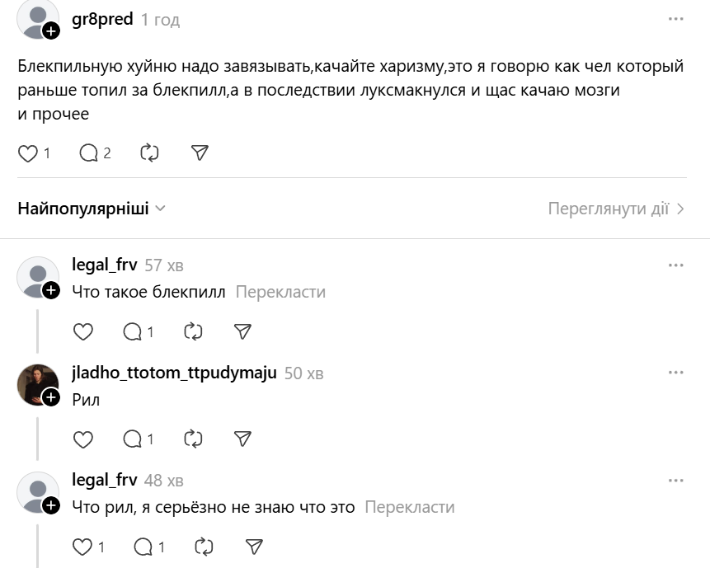Open more options for gr8pred's post
This screenshot has width=710, height=568.
click(x=675, y=18)
